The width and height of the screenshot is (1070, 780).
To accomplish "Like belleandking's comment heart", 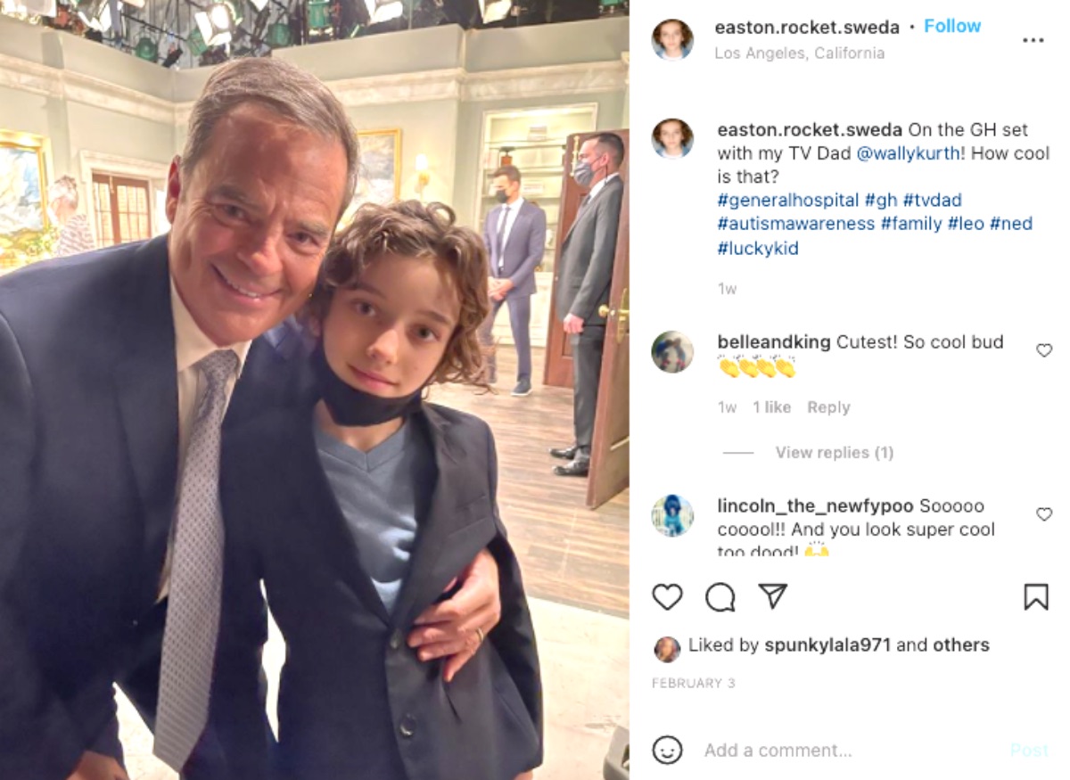I will tap(1044, 350).
